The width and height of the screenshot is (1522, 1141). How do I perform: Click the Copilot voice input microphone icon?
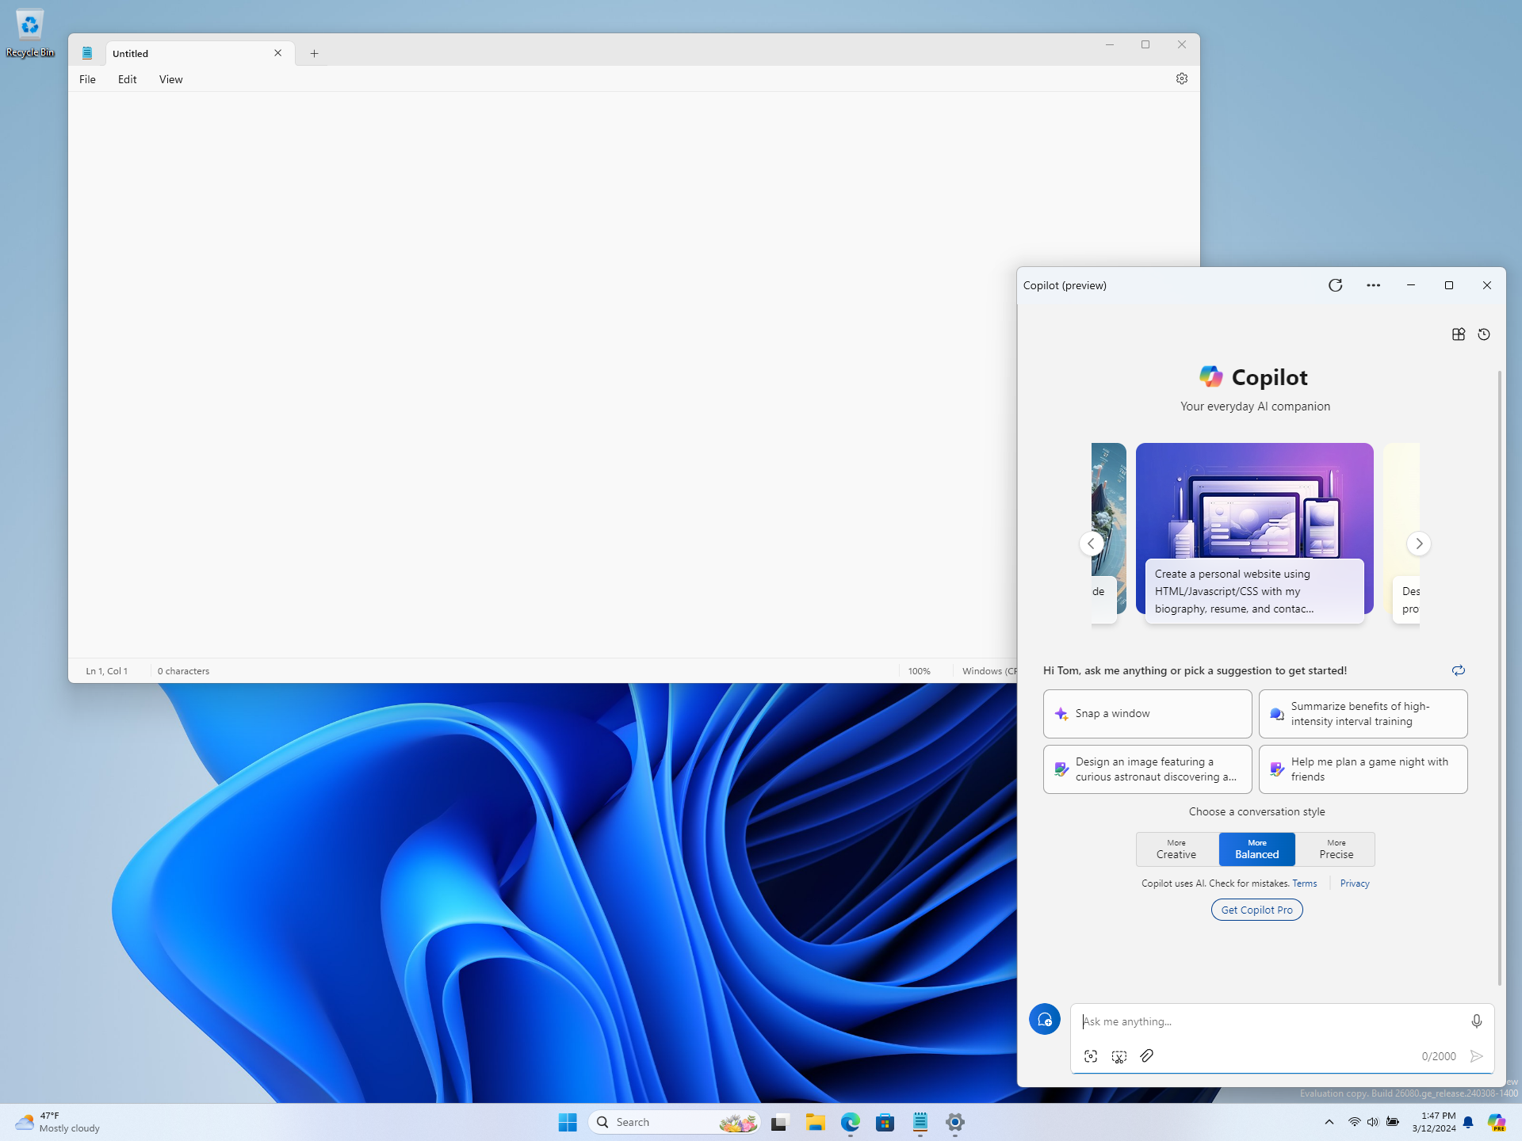click(1477, 1021)
